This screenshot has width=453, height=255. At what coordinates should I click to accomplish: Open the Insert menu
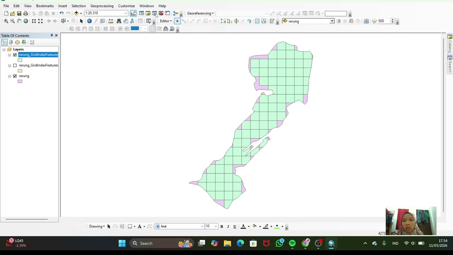63,6
